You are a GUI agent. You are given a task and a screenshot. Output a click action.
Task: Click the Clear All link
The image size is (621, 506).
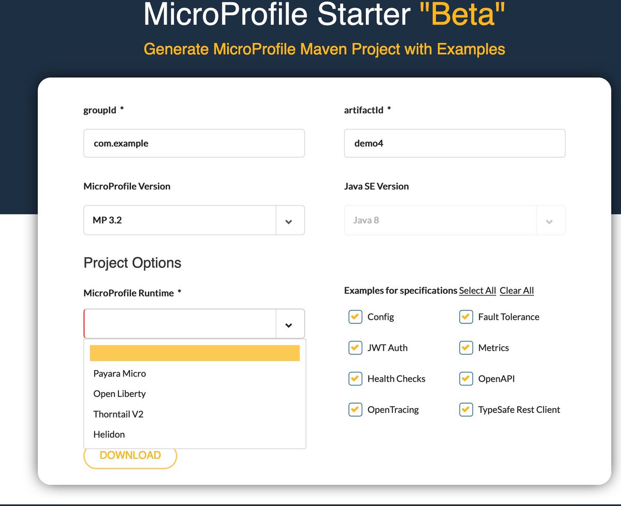click(517, 291)
